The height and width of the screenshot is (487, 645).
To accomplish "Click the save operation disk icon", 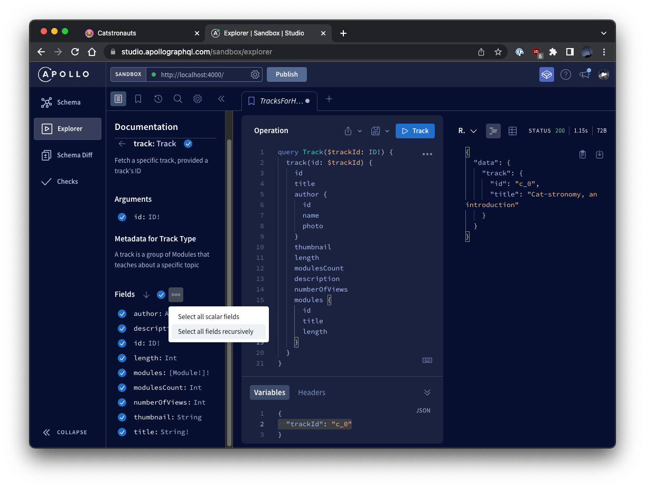I will tap(376, 131).
